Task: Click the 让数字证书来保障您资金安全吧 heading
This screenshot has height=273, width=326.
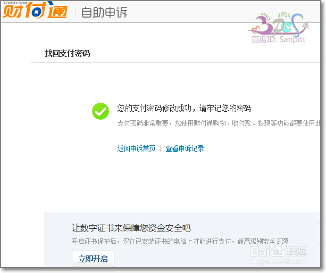Action: 131,228
